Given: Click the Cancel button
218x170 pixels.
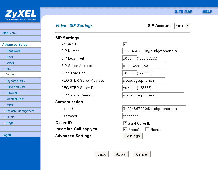Looking at the screenshot, I should (142, 154).
